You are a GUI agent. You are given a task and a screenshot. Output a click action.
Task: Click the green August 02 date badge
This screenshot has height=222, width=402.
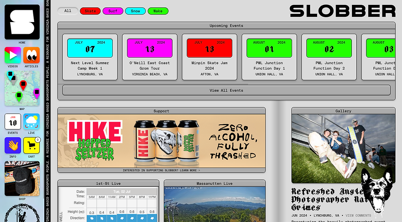(x=329, y=48)
